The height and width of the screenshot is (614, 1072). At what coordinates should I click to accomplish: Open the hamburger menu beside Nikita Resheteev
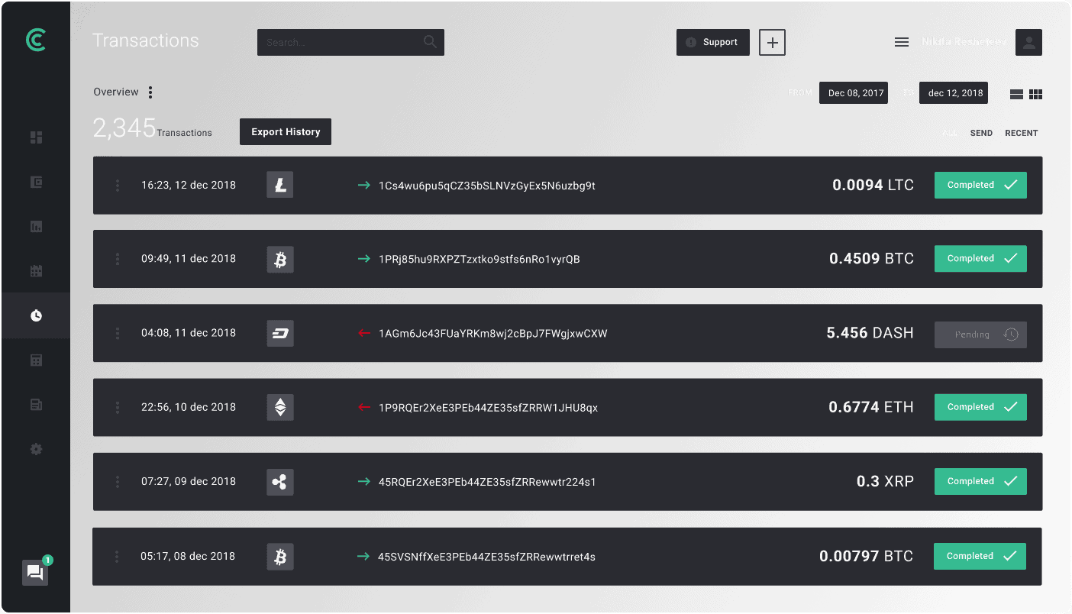pos(901,43)
